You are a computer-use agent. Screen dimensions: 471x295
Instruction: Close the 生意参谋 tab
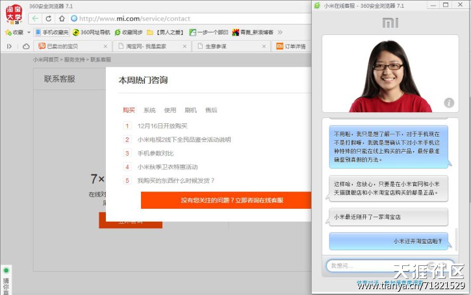coord(264,46)
